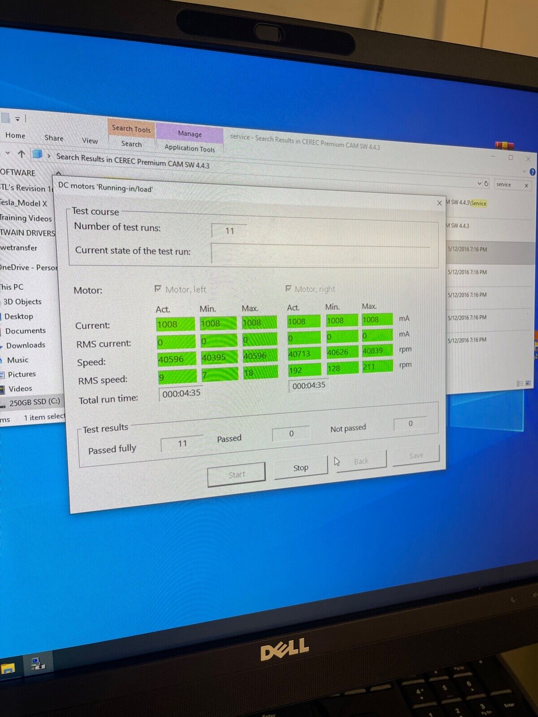Click the left motor total run time field
This screenshot has height=717, width=538.
click(181, 393)
